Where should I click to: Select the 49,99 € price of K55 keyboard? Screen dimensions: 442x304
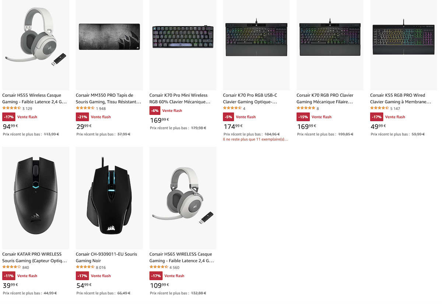[x=379, y=126]
